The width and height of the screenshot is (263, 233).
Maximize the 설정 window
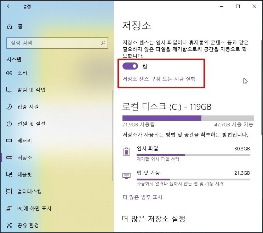(x=238, y=6)
